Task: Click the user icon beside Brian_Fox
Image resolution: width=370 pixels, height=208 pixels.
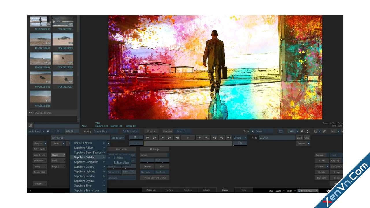Action: pos(299,191)
